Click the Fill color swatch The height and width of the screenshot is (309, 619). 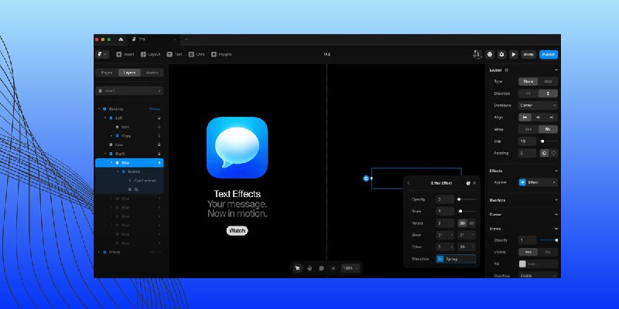522,264
